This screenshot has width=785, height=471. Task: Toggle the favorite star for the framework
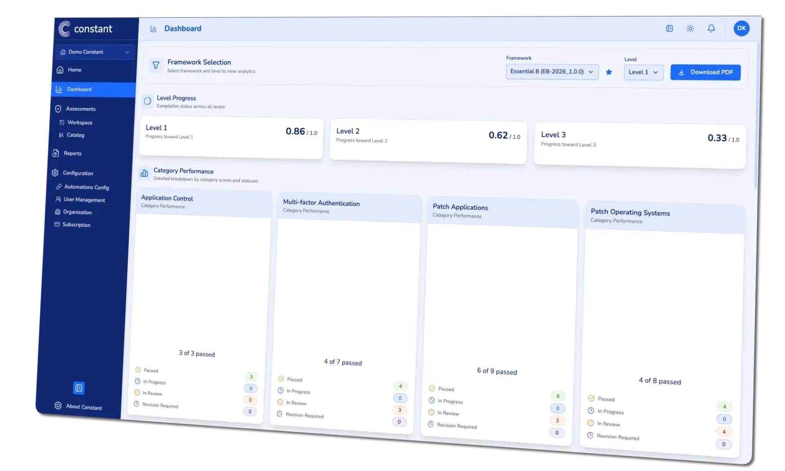pos(609,72)
